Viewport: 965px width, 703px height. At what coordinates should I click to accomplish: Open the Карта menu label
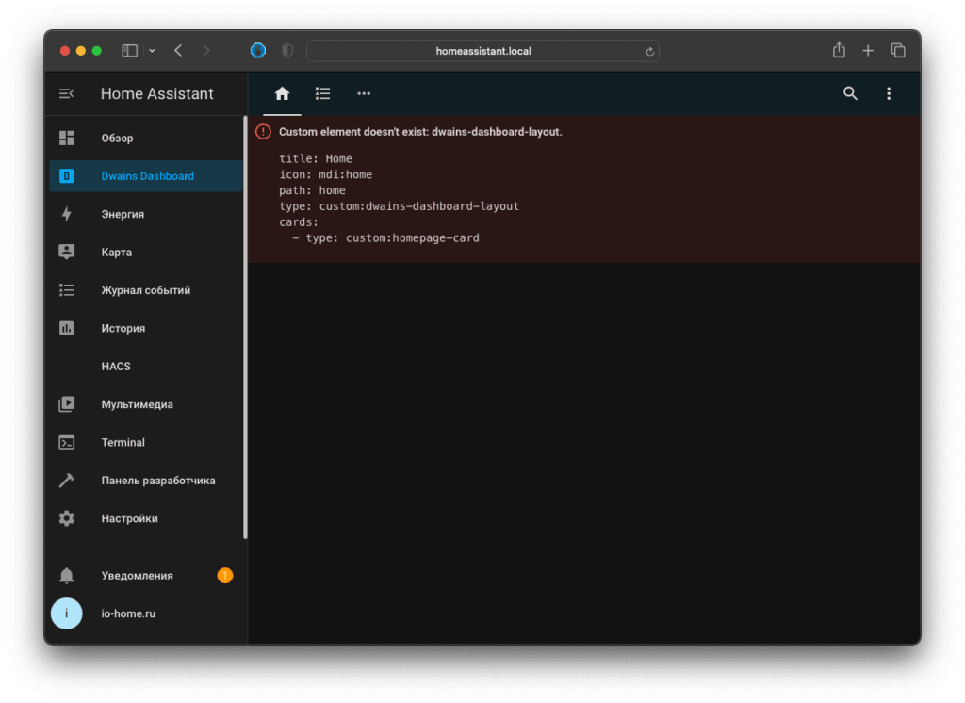116,253
